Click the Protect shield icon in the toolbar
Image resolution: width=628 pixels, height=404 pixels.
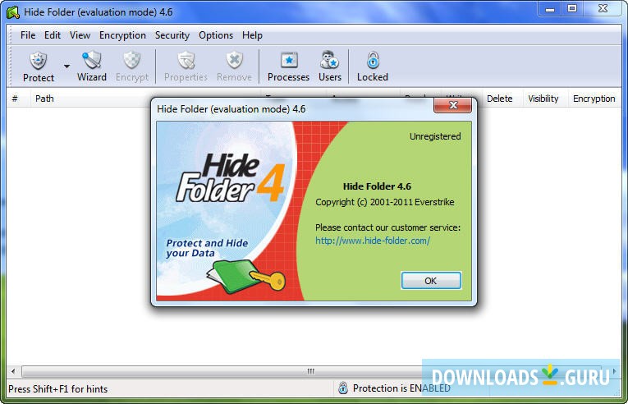[39, 61]
